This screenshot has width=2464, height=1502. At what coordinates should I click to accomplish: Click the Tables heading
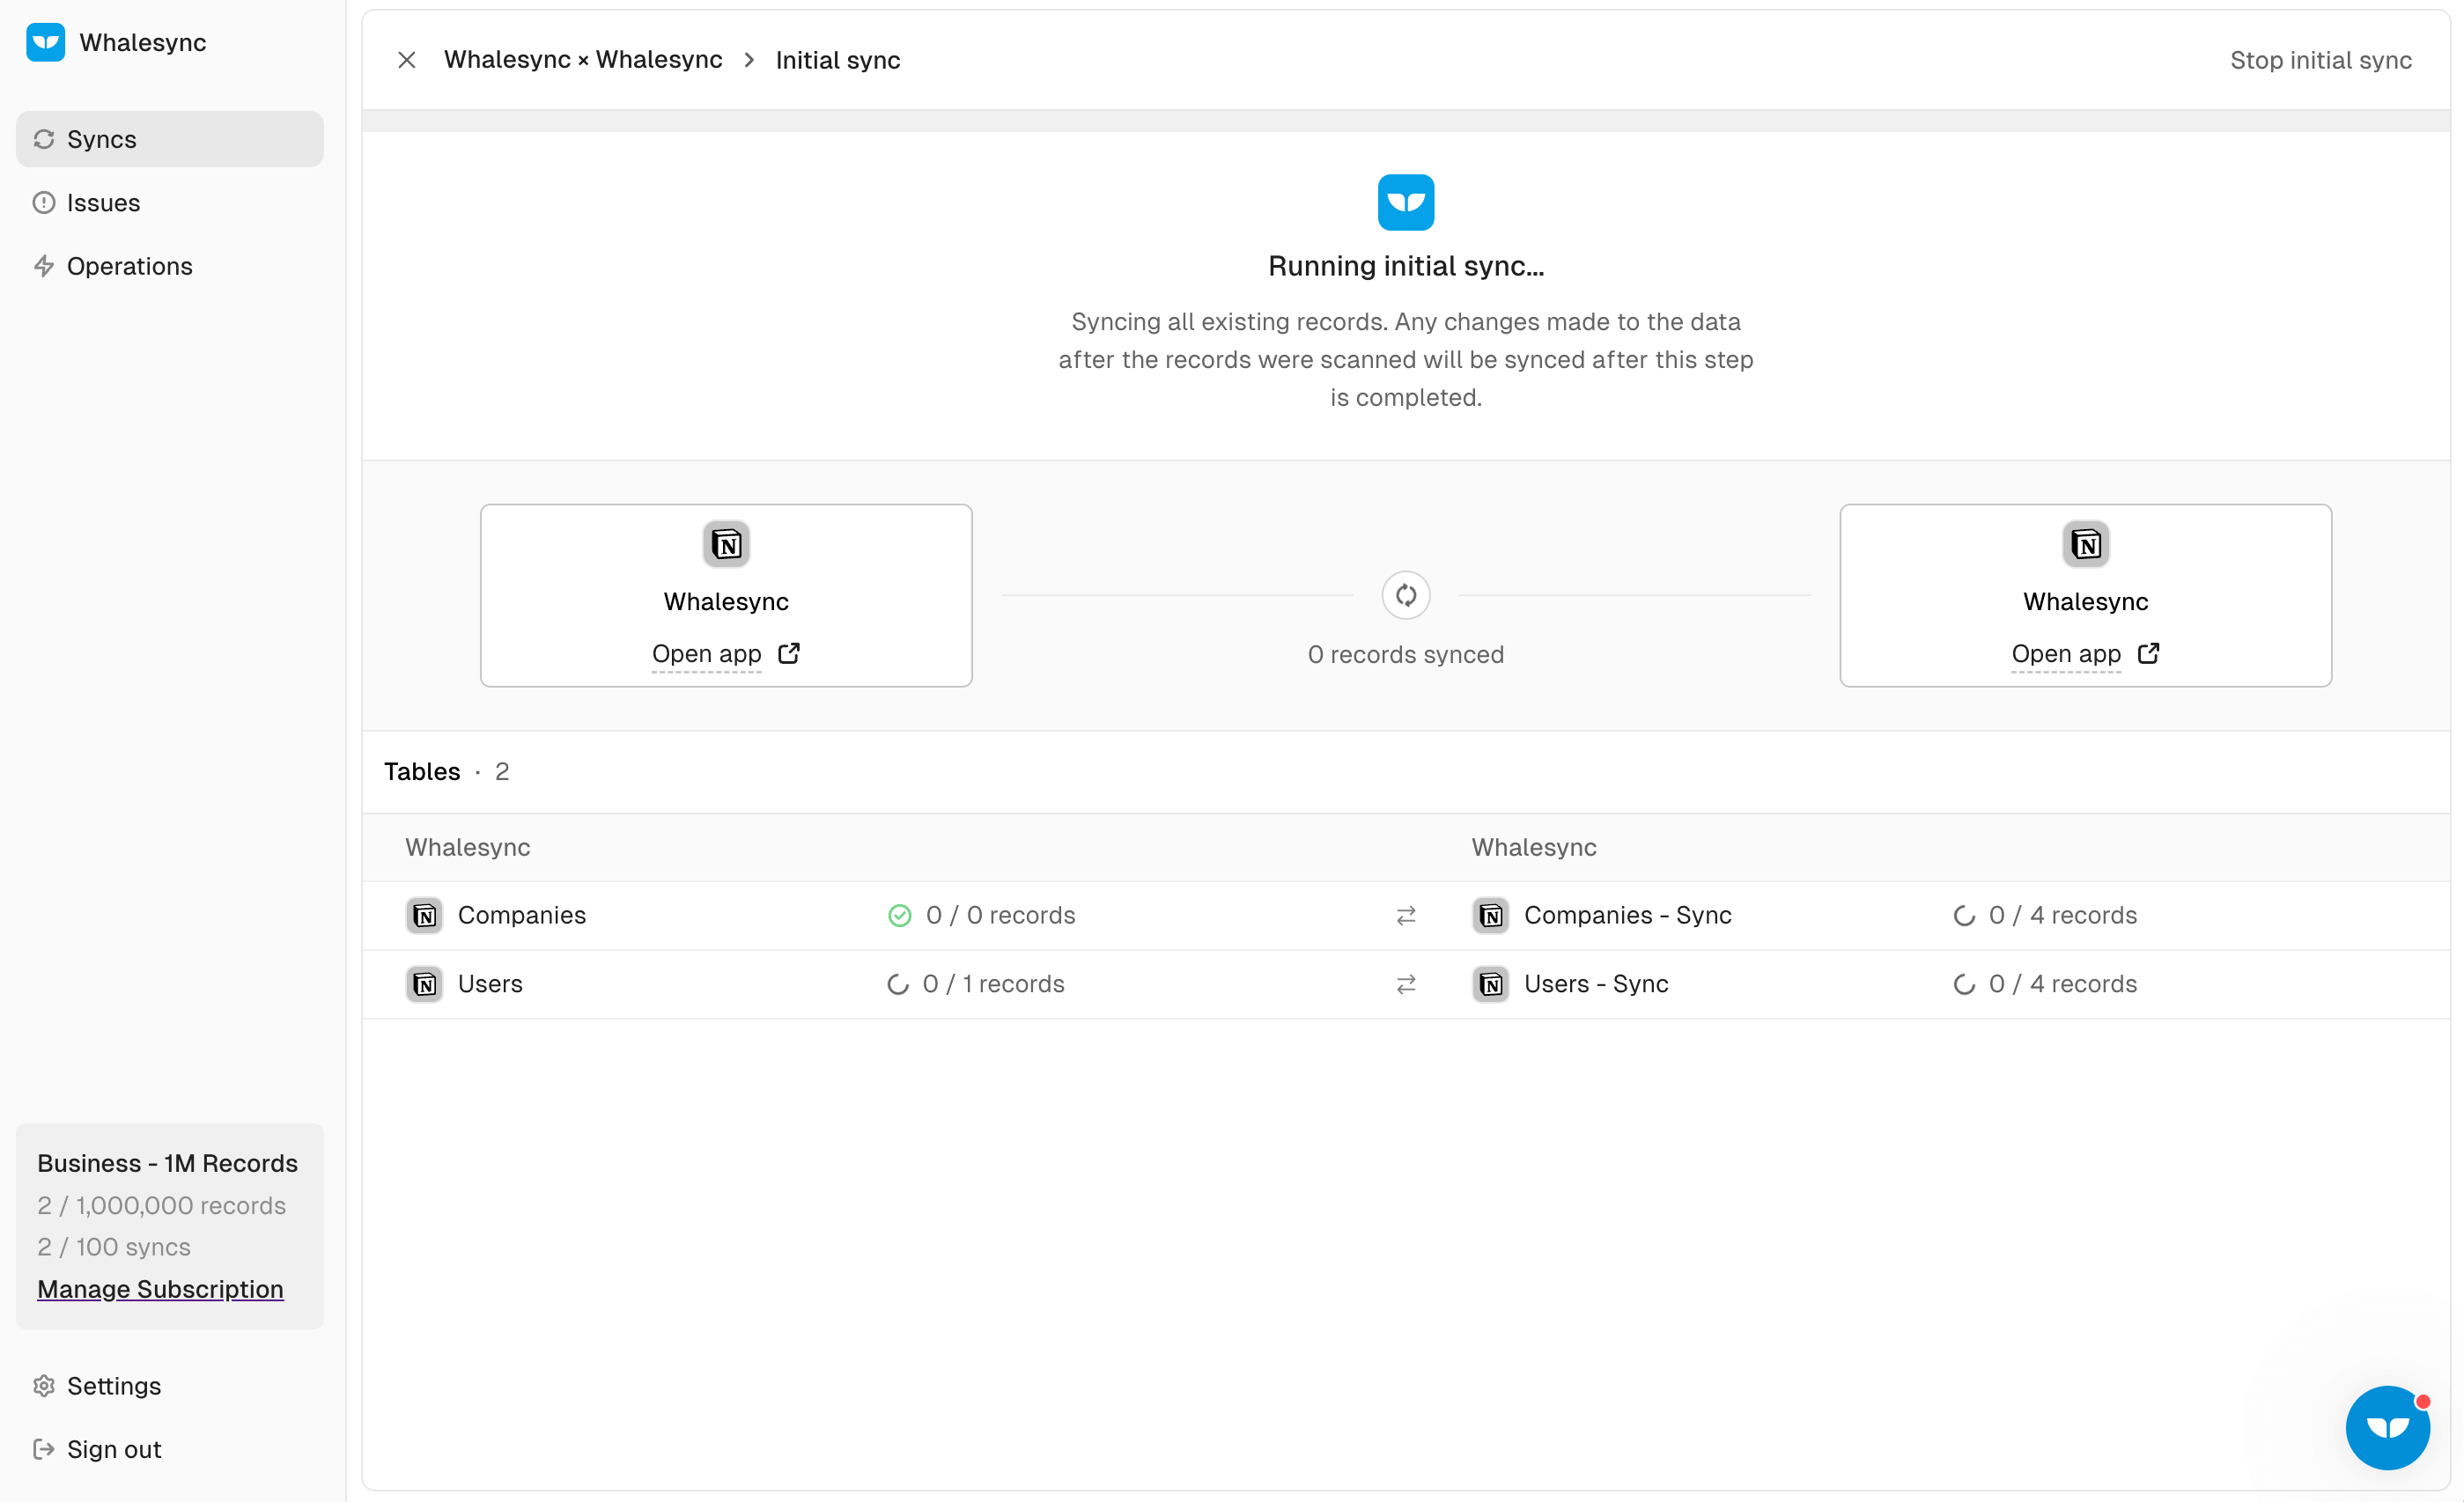tap(422, 772)
